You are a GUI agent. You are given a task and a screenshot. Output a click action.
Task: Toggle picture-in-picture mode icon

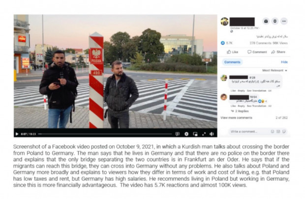tap(195, 134)
